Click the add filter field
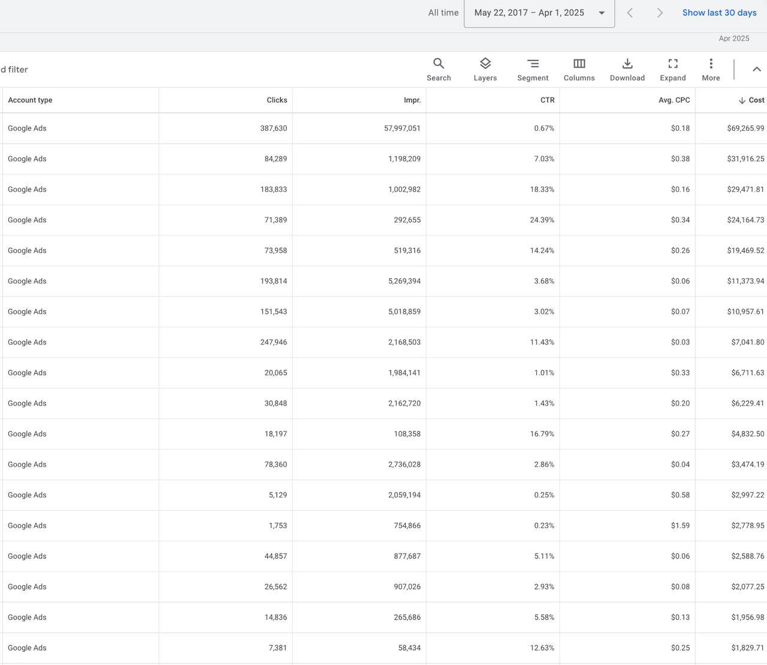Screen dimensions: 767x665 [x=14, y=69]
